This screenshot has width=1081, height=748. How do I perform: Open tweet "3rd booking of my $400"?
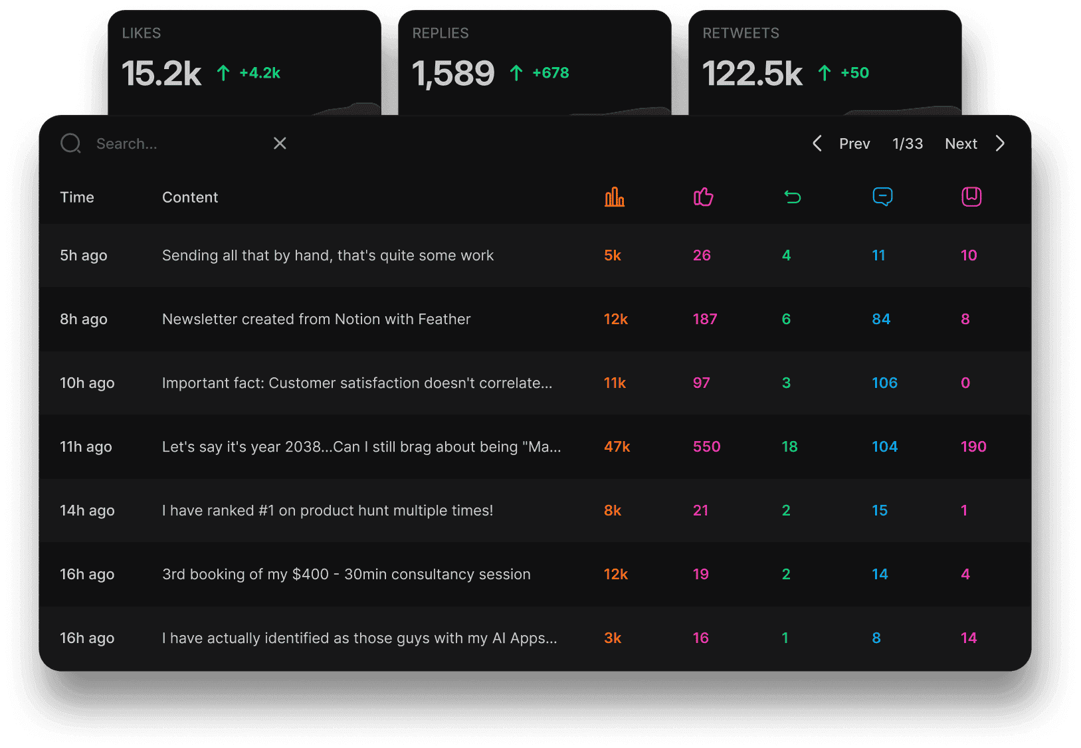[x=346, y=575]
